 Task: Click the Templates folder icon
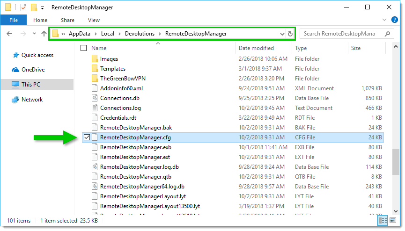[x=95, y=68]
